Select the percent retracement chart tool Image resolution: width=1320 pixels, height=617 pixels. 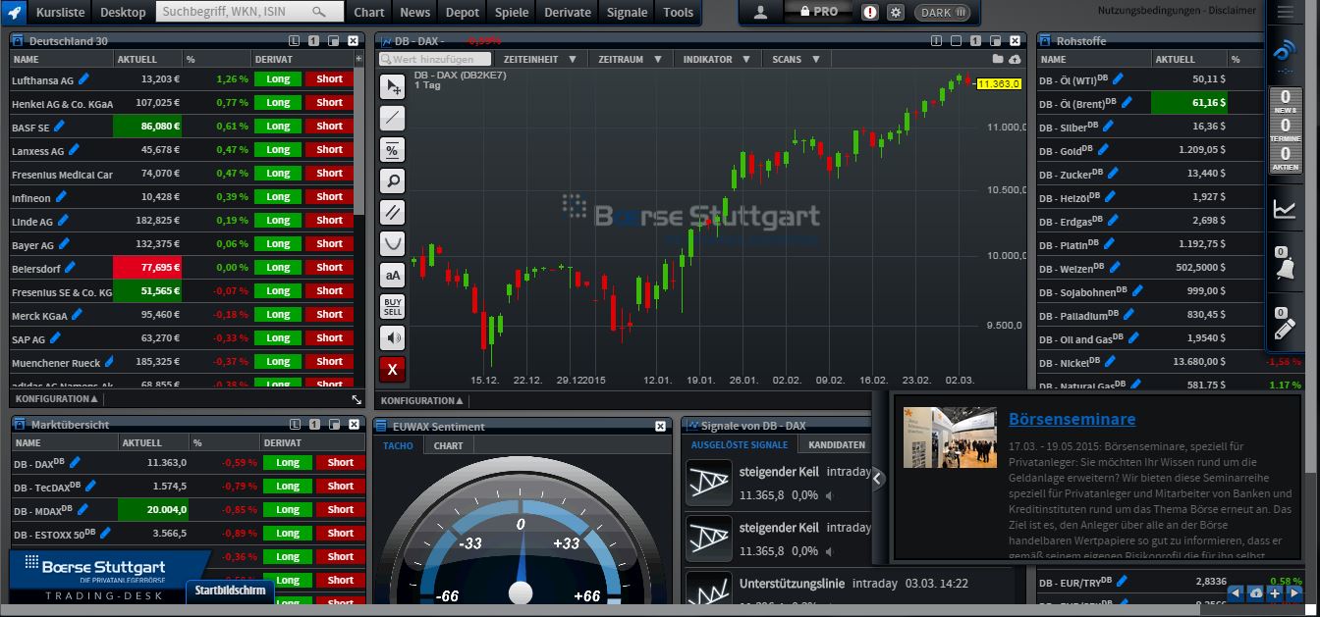click(392, 150)
